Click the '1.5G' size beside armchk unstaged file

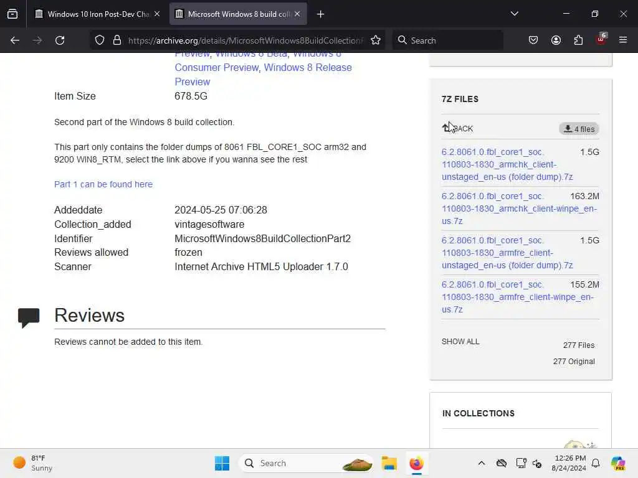(x=589, y=152)
